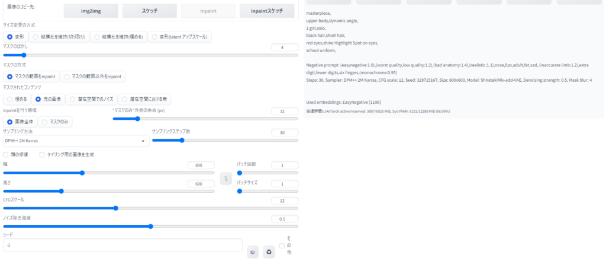Select 潜在空間でのノイズ masked content
The width and height of the screenshot is (606, 262).
[x=91, y=99]
